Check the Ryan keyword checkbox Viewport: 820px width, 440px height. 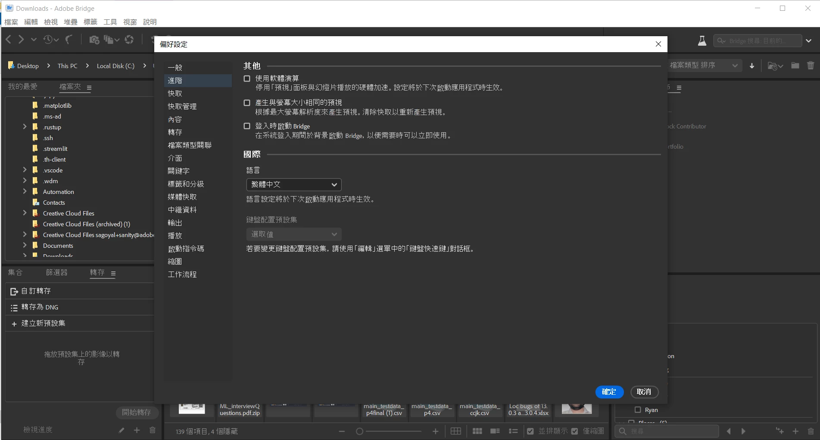click(638, 410)
